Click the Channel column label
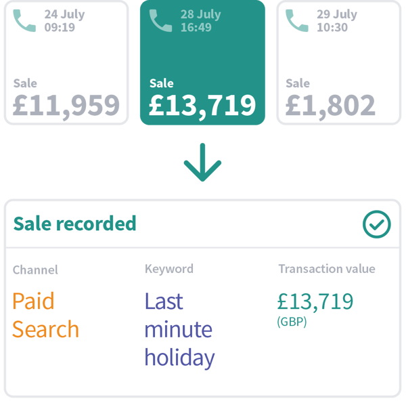 coord(35,270)
